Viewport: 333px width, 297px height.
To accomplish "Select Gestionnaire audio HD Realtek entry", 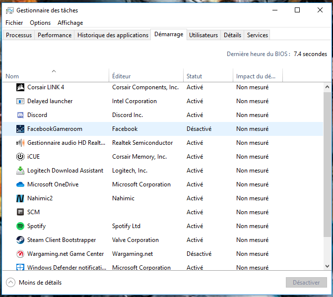I will pyautogui.click(x=67, y=143).
